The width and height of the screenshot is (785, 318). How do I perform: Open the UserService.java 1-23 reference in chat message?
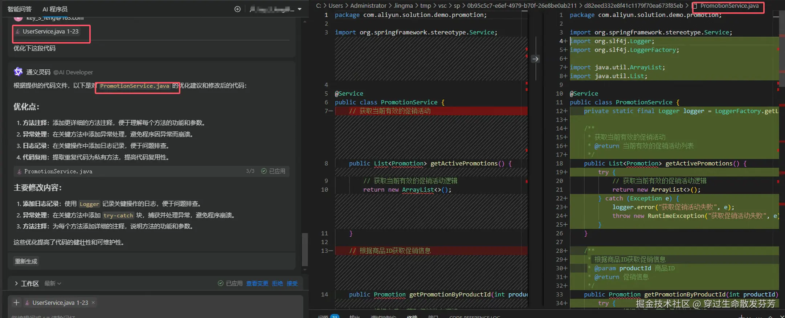point(50,32)
